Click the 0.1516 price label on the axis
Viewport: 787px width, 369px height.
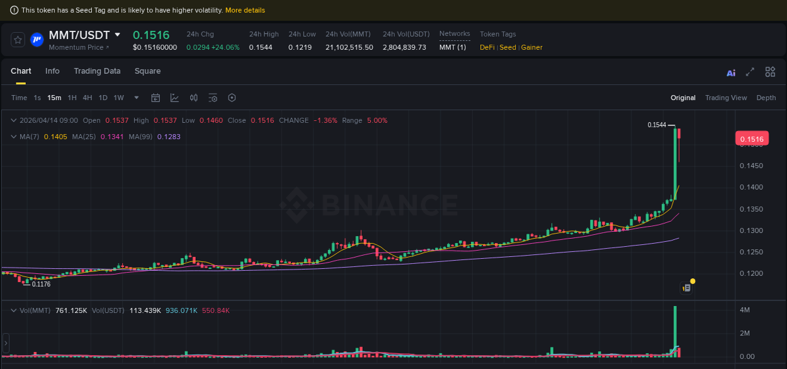pos(753,138)
